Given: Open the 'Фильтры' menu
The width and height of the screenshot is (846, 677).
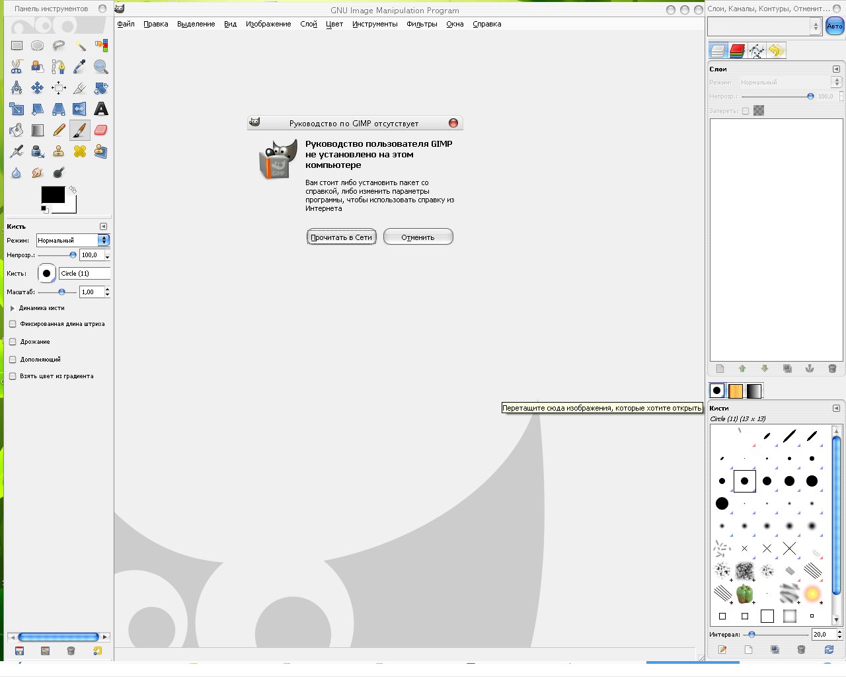Looking at the screenshot, I should (422, 24).
